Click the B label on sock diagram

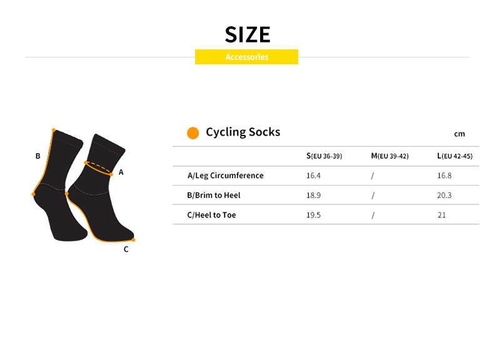(38, 156)
